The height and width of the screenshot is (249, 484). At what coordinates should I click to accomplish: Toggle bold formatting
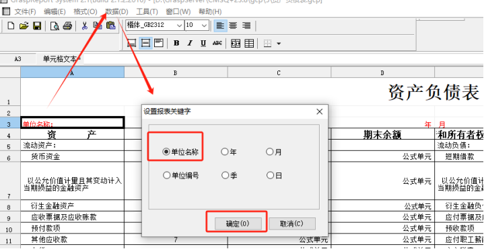176,43
